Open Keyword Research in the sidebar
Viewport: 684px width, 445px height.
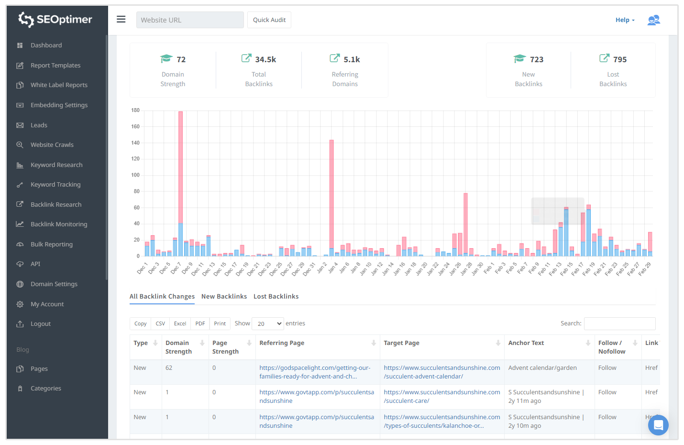tap(56, 165)
